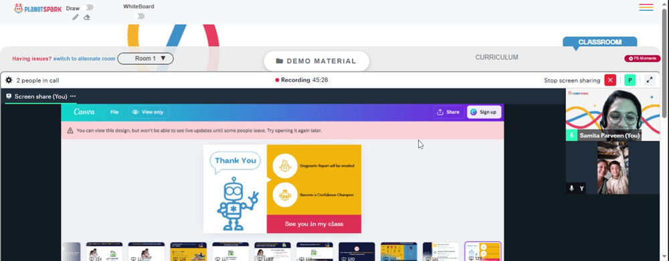Screen dimensions: 669x261
Task: Click the muted microphone icon on Y tile
Action: (x=572, y=188)
